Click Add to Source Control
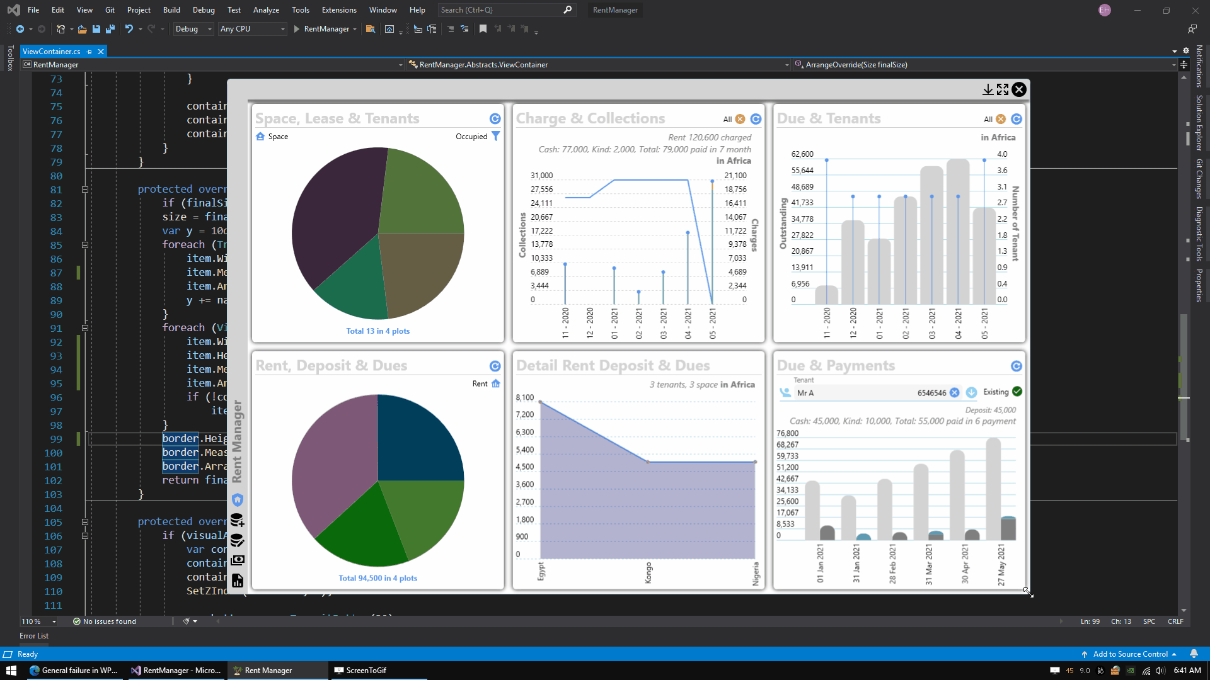This screenshot has width=1210, height=680. (1130, 654)
